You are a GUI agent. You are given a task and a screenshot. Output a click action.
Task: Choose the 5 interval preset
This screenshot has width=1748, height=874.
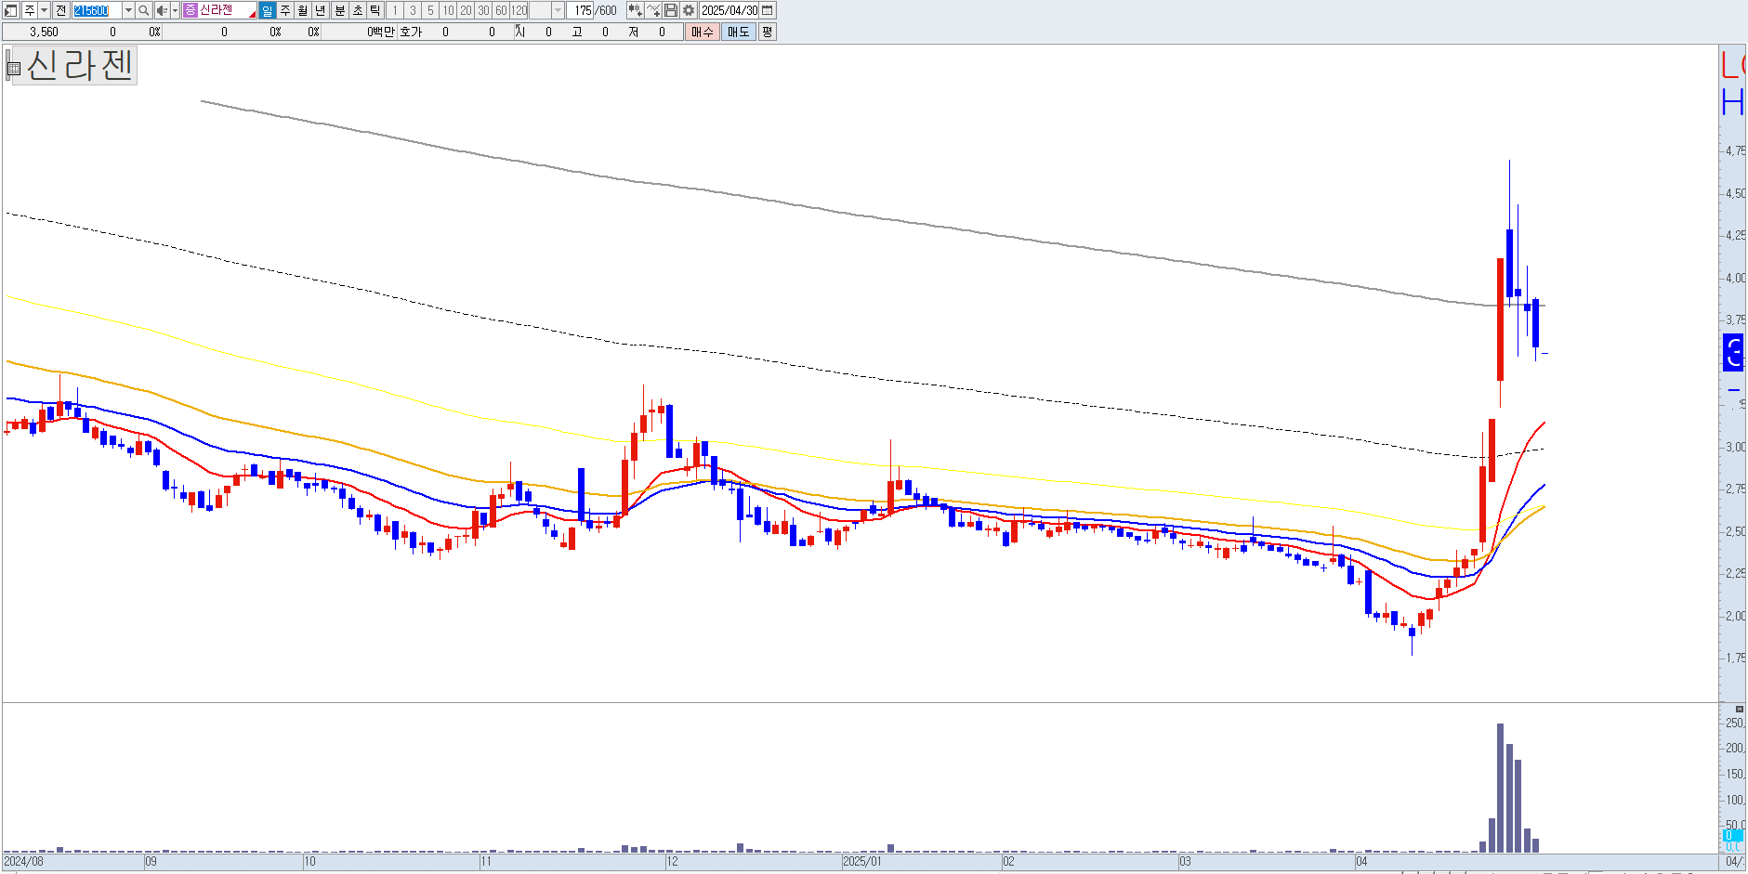(x=430, y=10)
